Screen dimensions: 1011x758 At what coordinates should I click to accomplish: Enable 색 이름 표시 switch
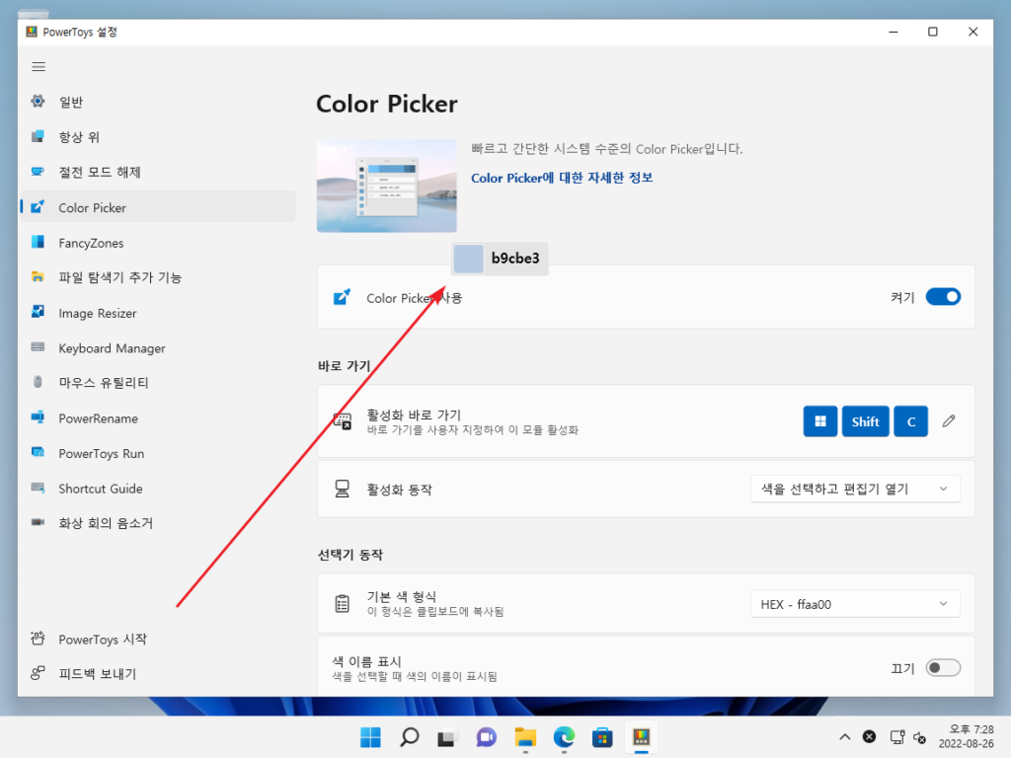point(943,667)
